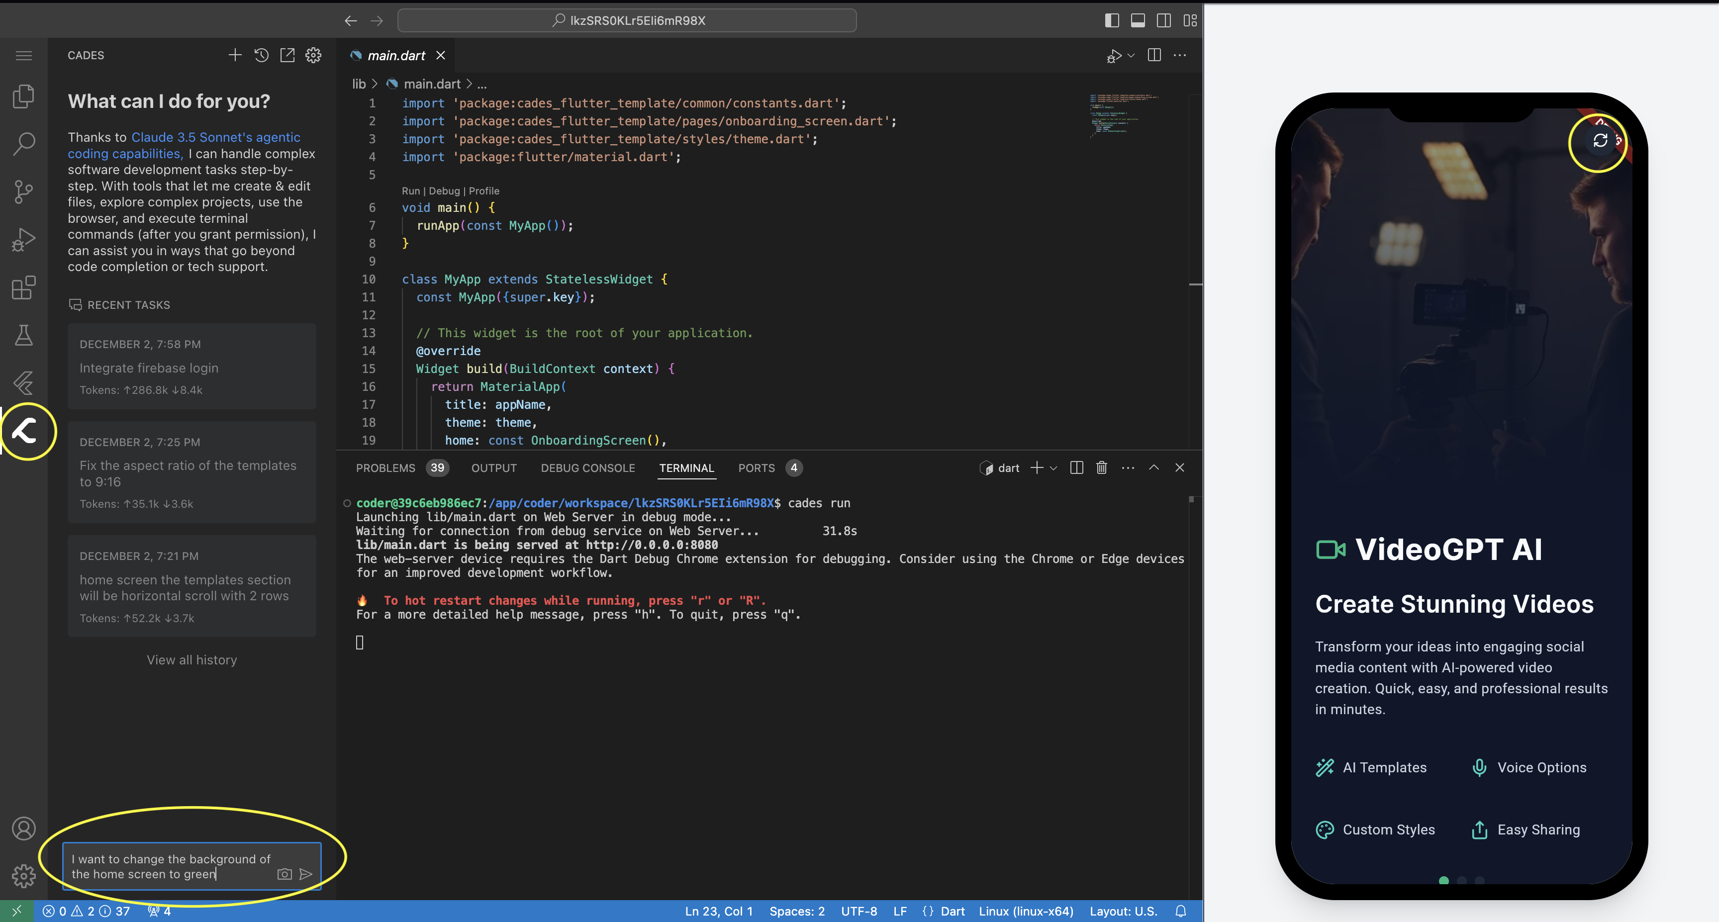The image size is (1719, 922).
Task: Open CADES in editor pop-out icon
Action: click(287, 55)
